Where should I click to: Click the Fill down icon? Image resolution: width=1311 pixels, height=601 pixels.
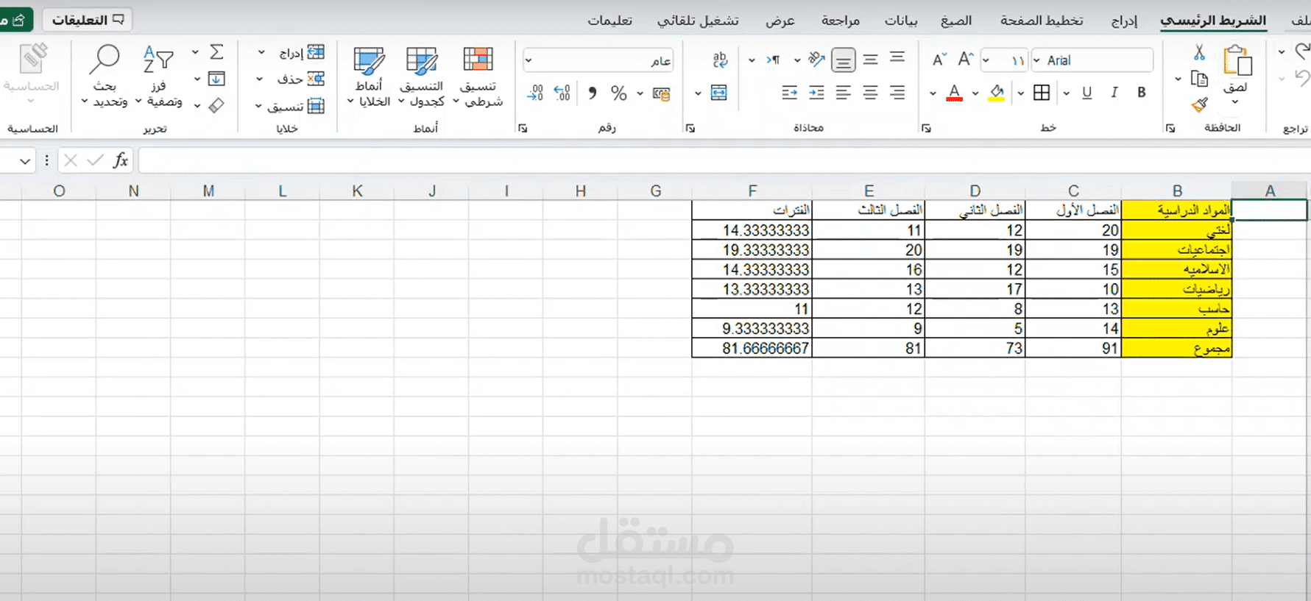pos(216,79)
